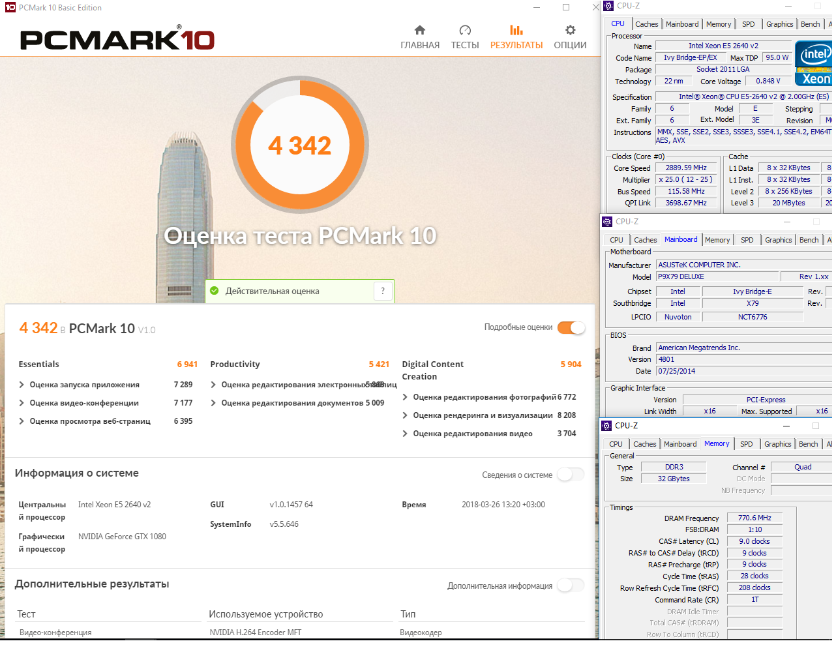Click the Essentials score 6 941

(x=187, y=364)
